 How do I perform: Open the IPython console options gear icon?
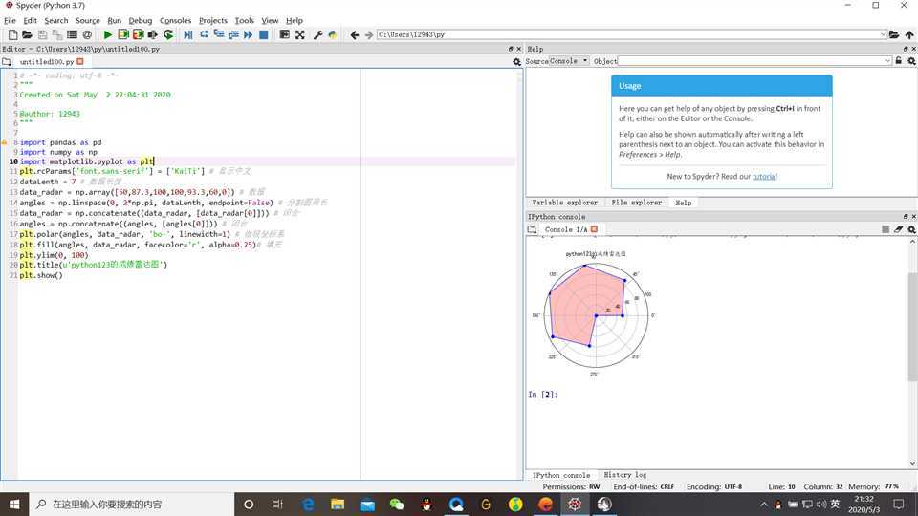[x=911, y=229]
